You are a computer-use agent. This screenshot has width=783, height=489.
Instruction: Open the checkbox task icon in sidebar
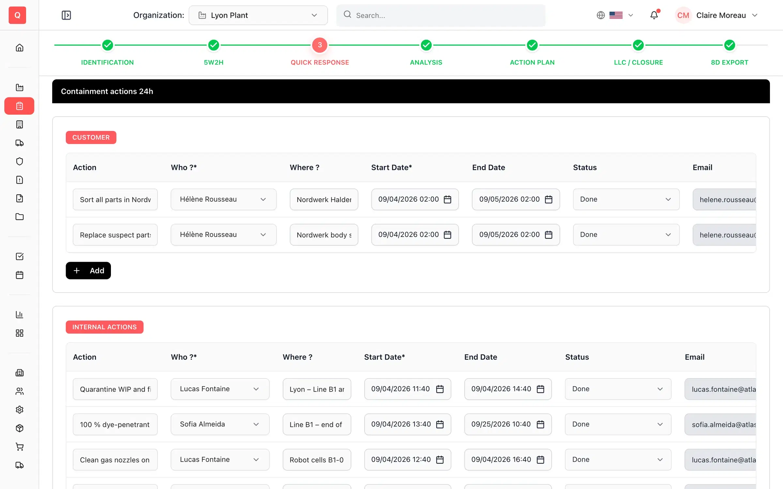20,257
